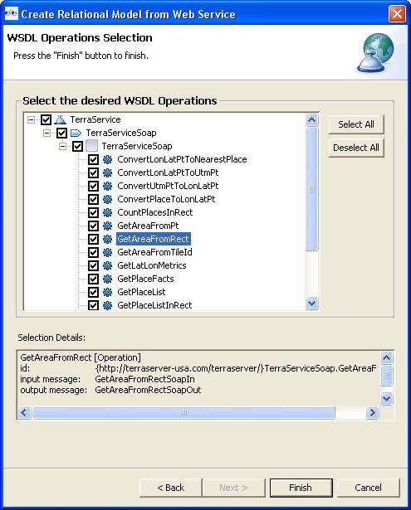Click GetAreaFromRectSoapOut text in details
411x510 pixels.
pos(148,390)
